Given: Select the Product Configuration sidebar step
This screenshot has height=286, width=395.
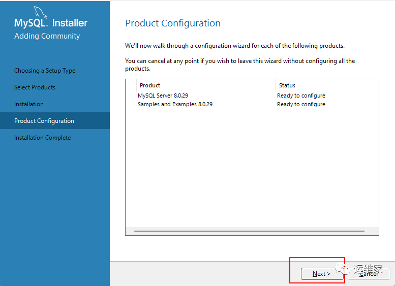Looking at the screenshot, I should click(x=55, y=120).
